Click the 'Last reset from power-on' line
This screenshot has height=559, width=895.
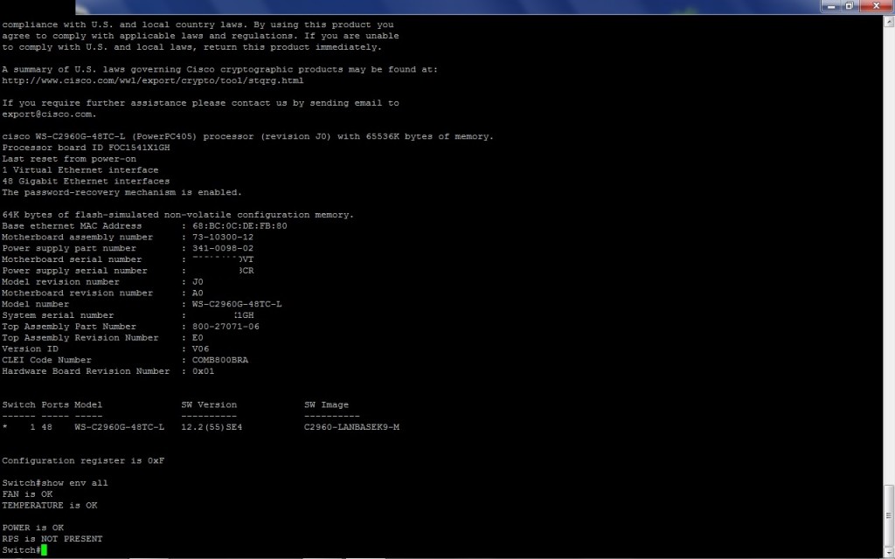[69, 159]
